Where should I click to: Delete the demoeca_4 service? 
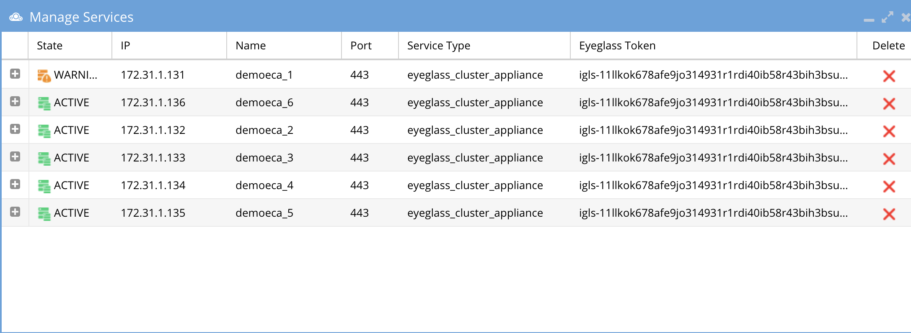(x=889, y=186)
